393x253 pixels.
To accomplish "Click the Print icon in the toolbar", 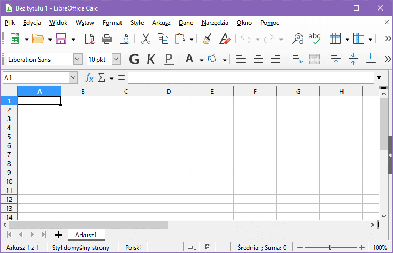I will 107,39.
